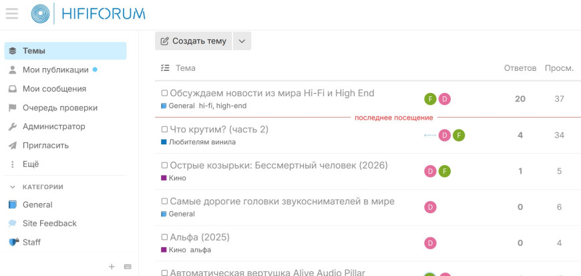Open Очередь проверки sidebar item
The image size is (581, 276).
(x=59, y=108)
